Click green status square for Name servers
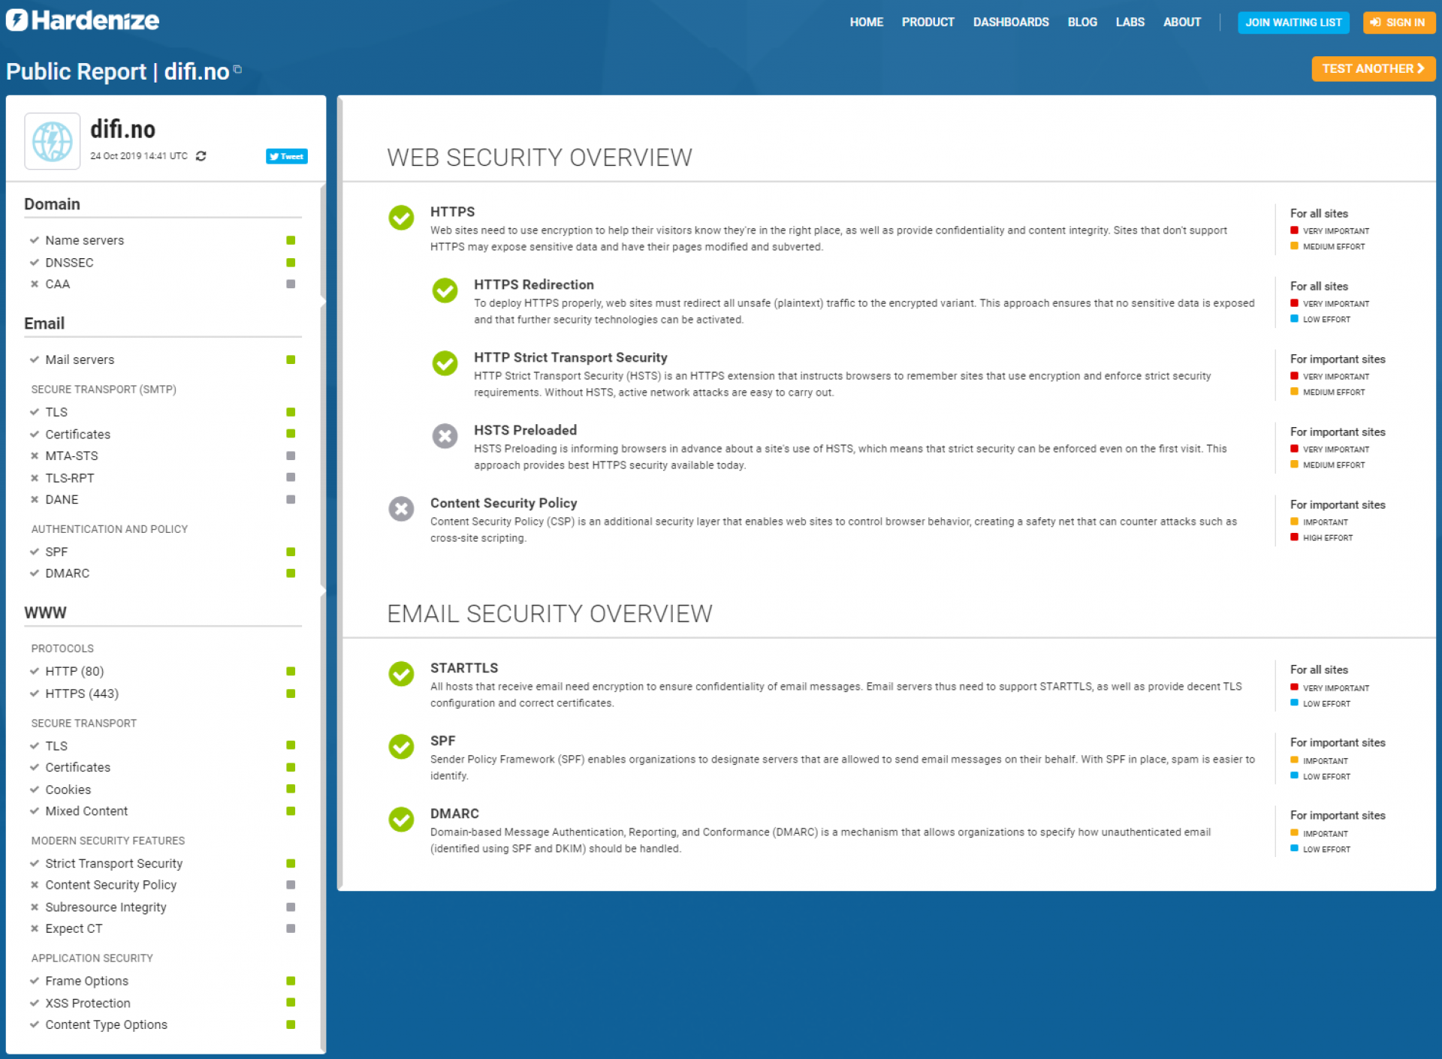Screen dimensions: 1442x1059 (x=291, y=240)
